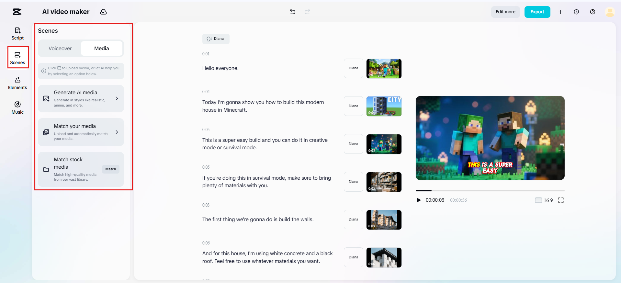Click the Match stock media folder icon
The image size is (621, 283).
[x=46, y=169]
